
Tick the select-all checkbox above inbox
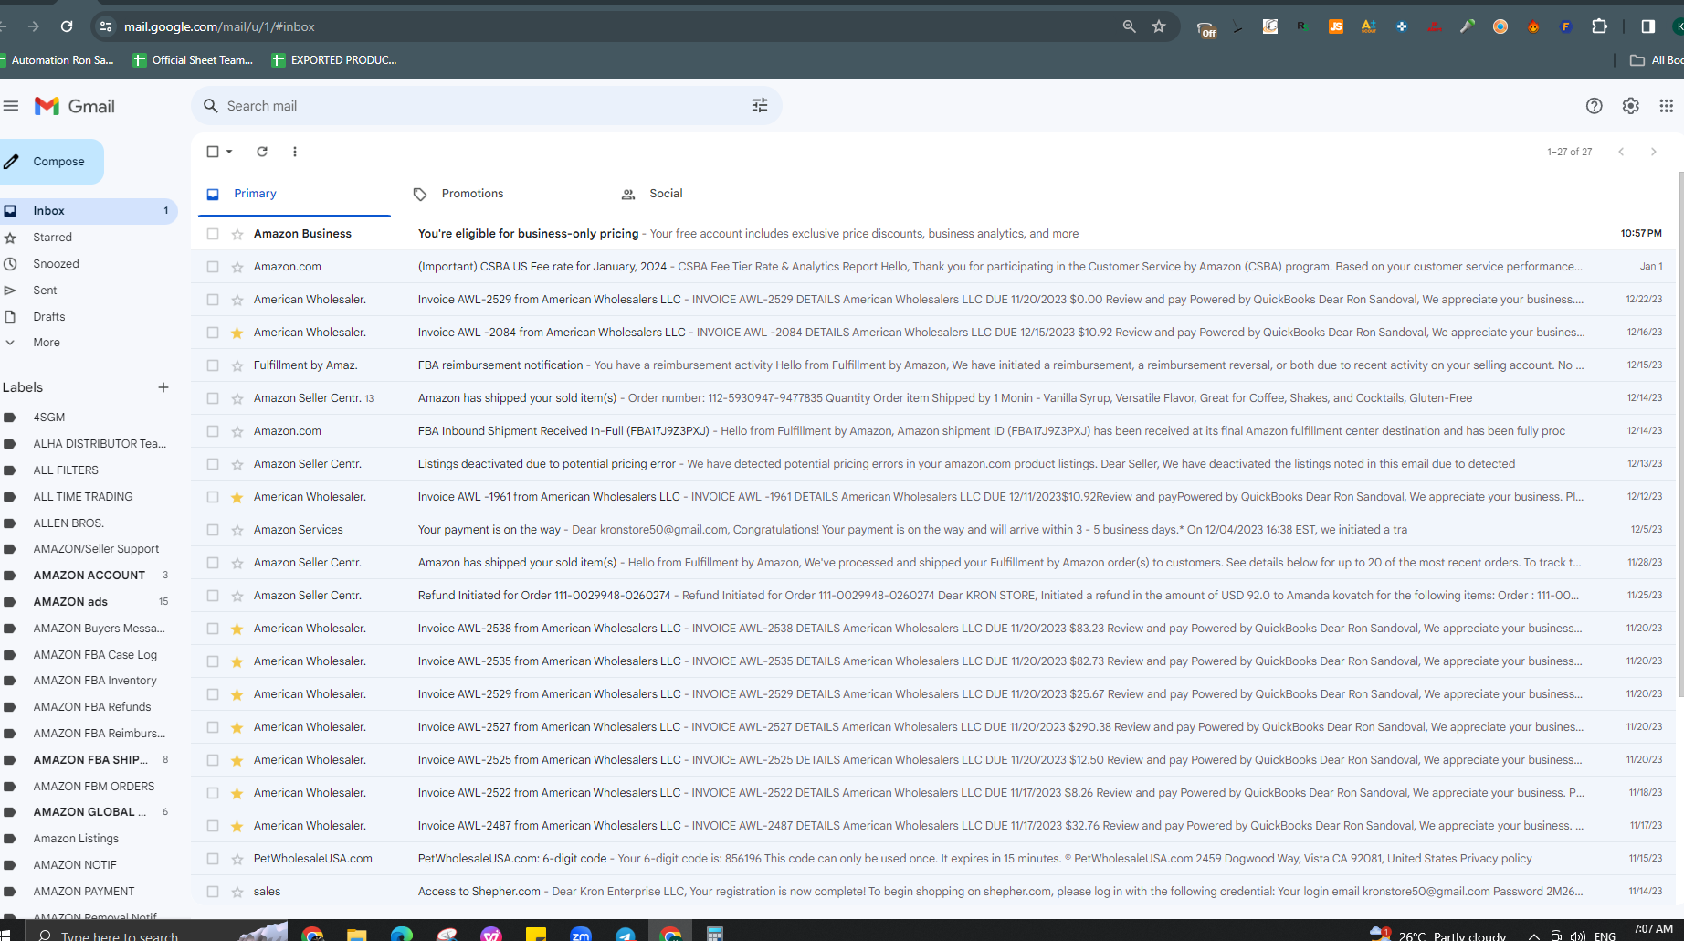213,152
